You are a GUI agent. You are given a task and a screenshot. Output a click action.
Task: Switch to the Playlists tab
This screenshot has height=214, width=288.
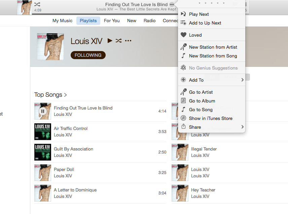coord(88,20)
